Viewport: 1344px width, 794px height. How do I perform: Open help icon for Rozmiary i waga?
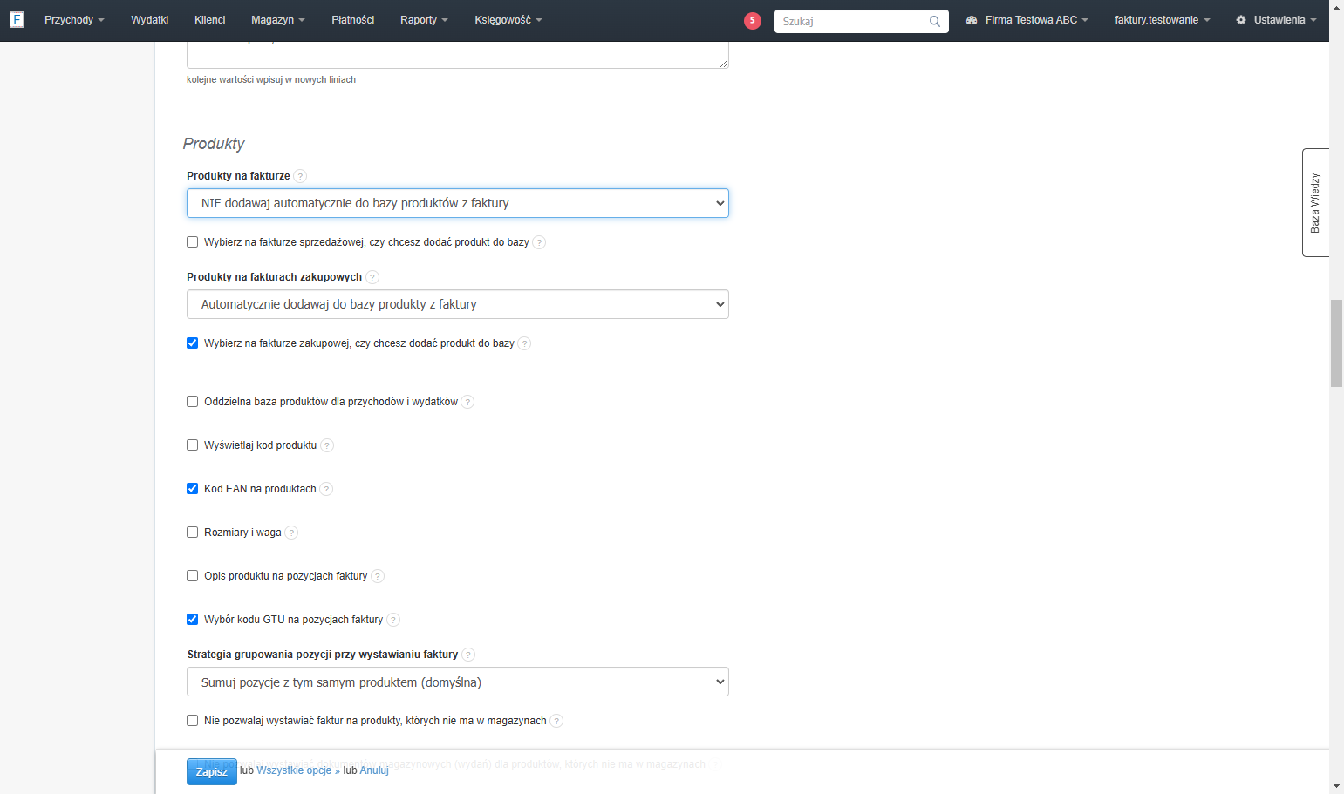pos(291,533)
